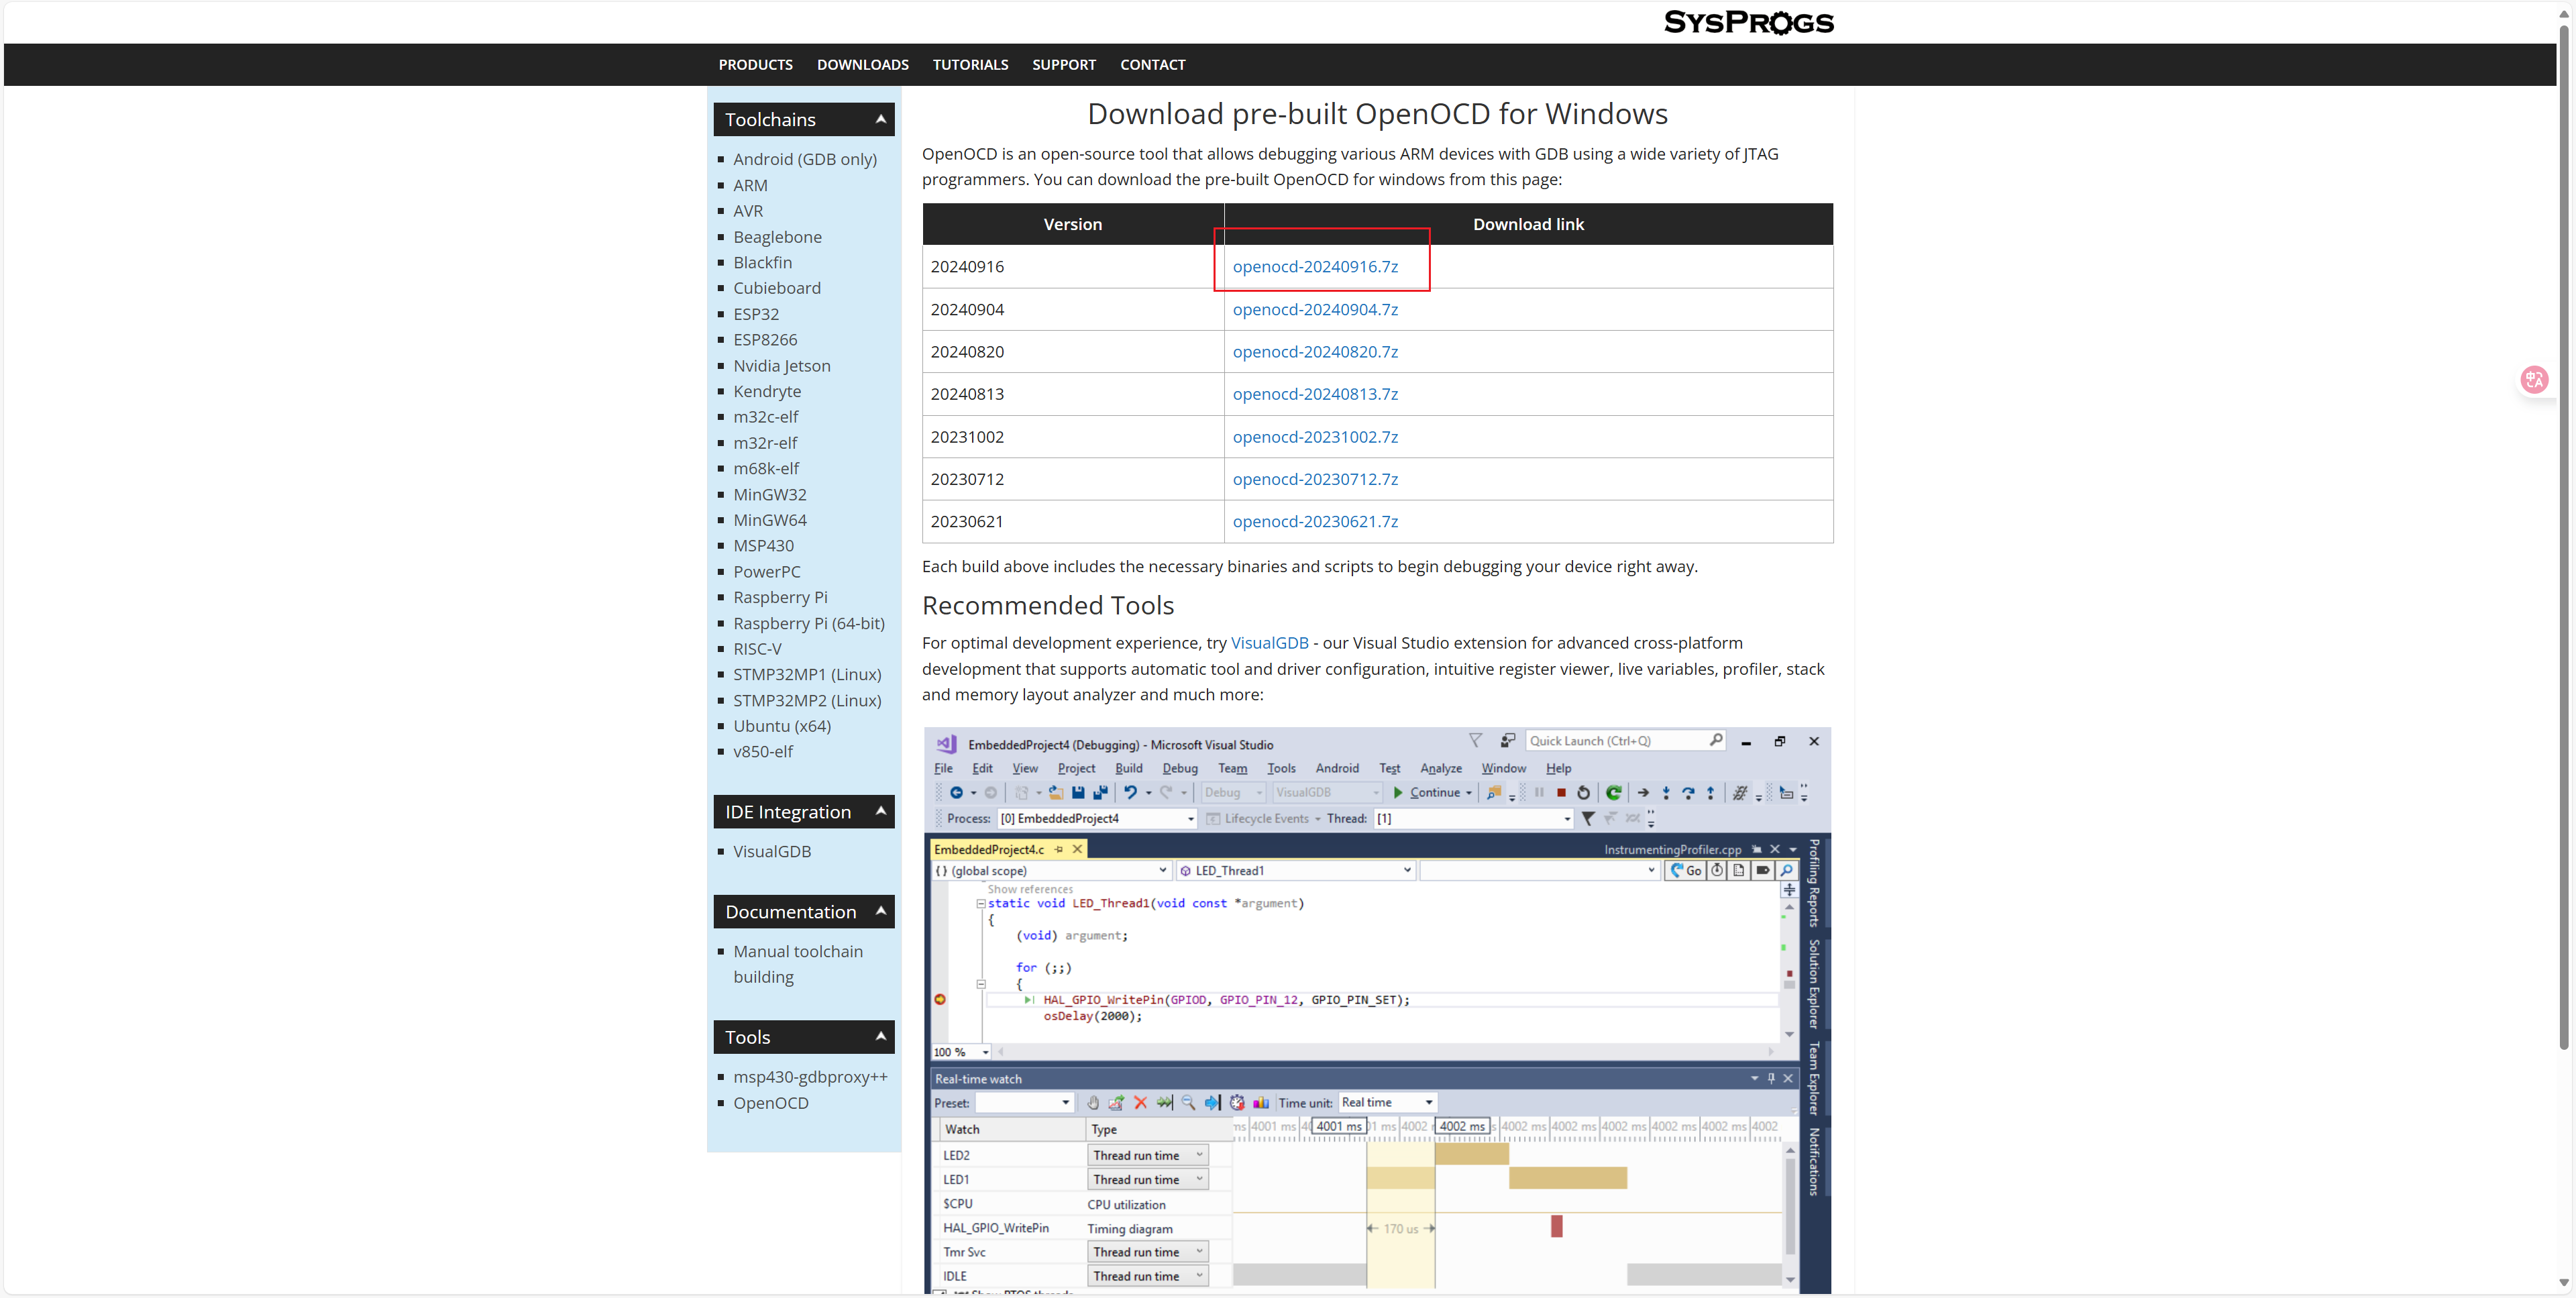
Task: Follow the VisualGDB link in Recommended Tools paragraph
Action: pyautogui.click(x=1269, y=642)
